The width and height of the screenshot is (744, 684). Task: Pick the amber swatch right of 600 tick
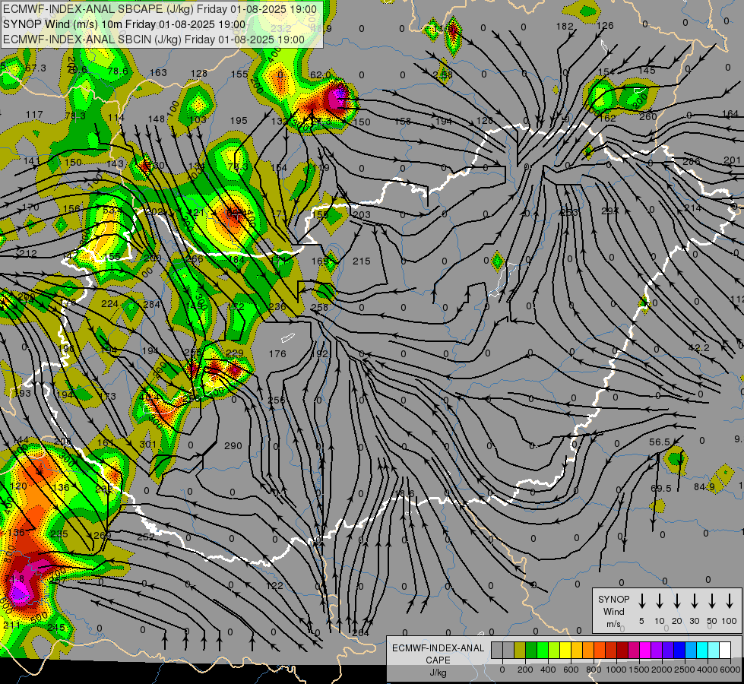pyautogui.click(x=577, y=650)
